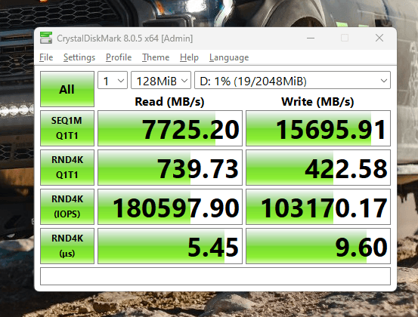The height and width of the screenshot is (317, 418).
Task: Minimize the CrystalDiskMark window
Action: [x=311, y=38]
